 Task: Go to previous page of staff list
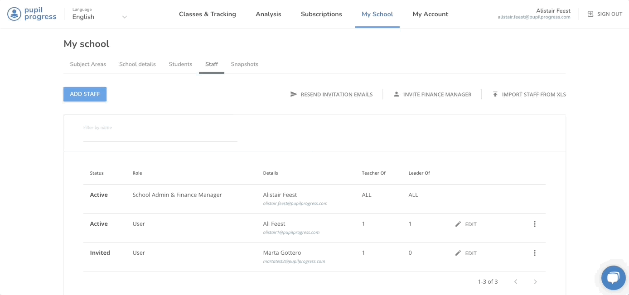tap(516, 282)
